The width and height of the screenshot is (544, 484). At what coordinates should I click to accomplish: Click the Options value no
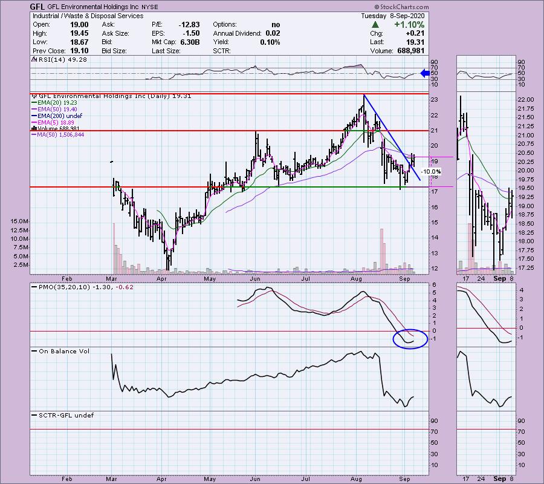click(x=276, y=25)
